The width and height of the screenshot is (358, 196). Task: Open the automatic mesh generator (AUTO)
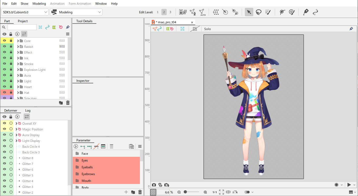pos(202,12)
